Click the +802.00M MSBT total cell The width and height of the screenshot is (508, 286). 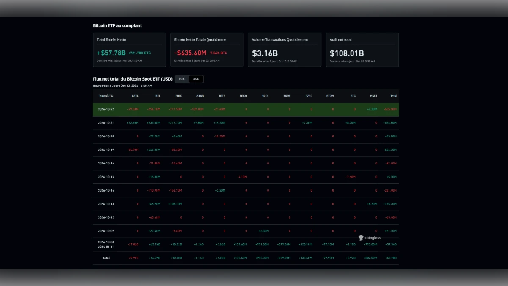coord(370,258)
